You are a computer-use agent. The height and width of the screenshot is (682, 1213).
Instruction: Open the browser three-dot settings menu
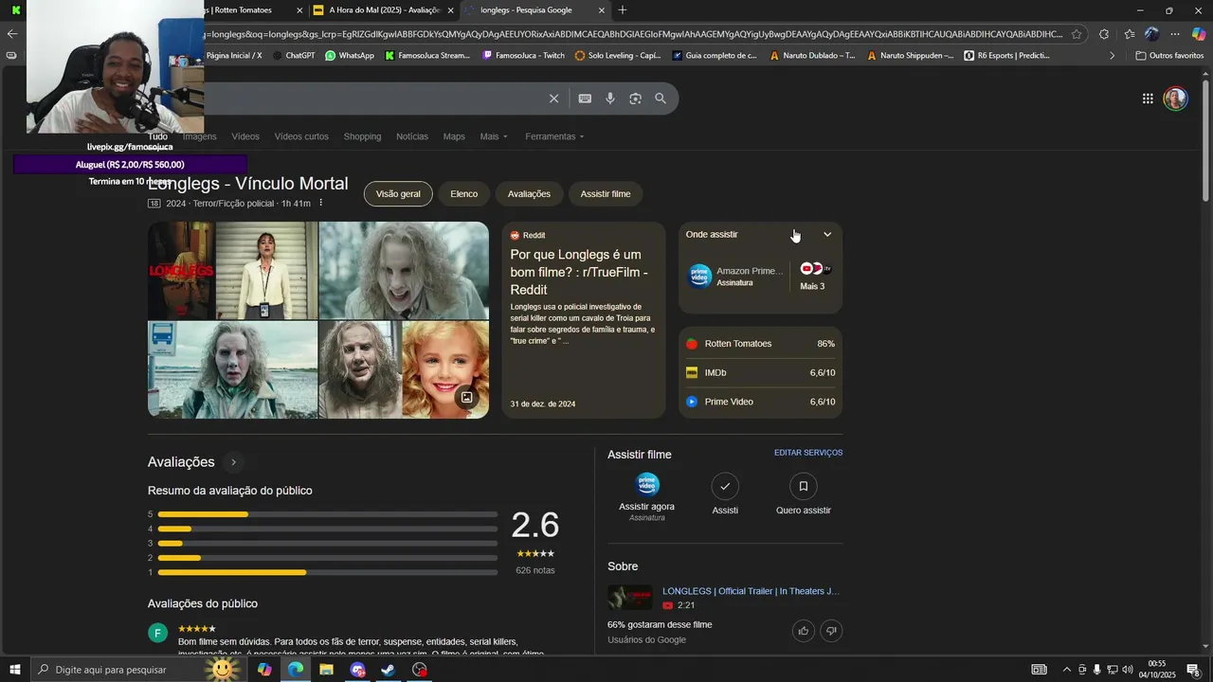coord(1175,34)
